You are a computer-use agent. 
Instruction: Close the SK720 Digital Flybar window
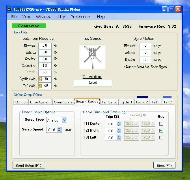pos(178,9)
